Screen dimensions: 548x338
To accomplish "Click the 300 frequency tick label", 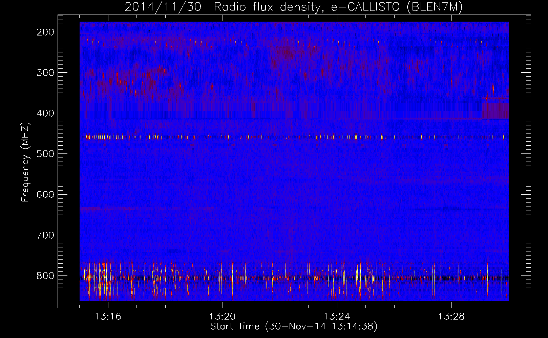I will pos(45,73).
